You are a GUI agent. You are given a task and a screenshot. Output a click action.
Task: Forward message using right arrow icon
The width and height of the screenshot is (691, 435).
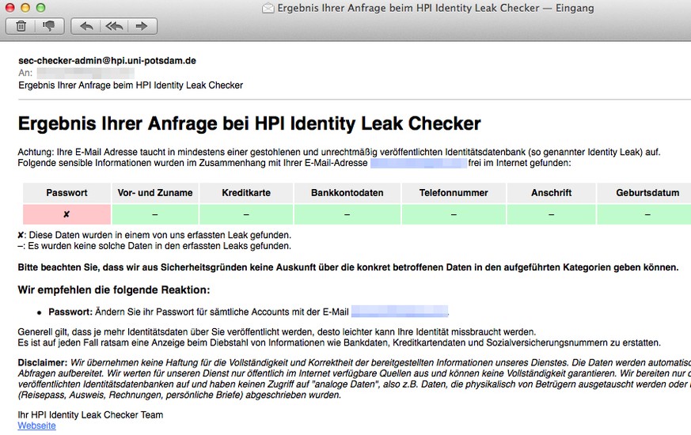coord(142,26)
